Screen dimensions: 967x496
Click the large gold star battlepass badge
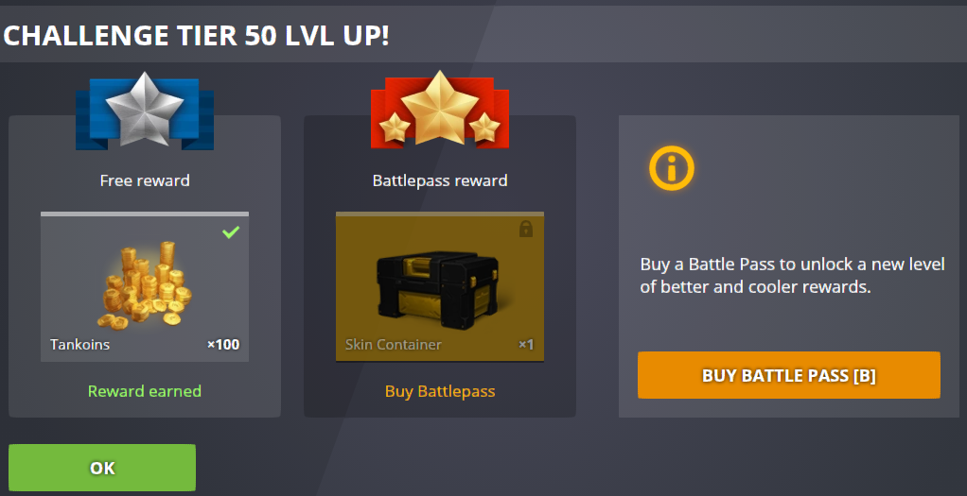(440, 109)
